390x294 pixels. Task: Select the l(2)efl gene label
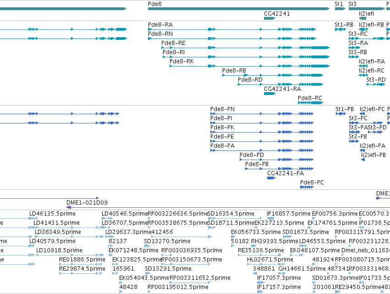pyautogui.click(x=366, y=14)
